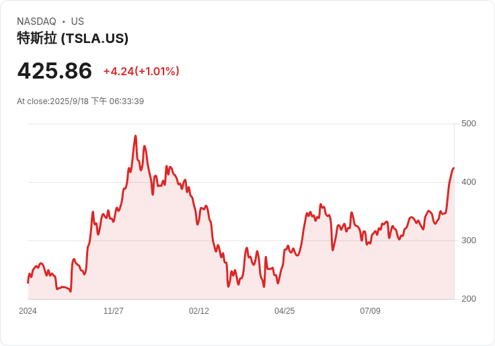The image size is (495, 346).
Task: Click the NASDAQ exchange label
Action: (36, 21)
